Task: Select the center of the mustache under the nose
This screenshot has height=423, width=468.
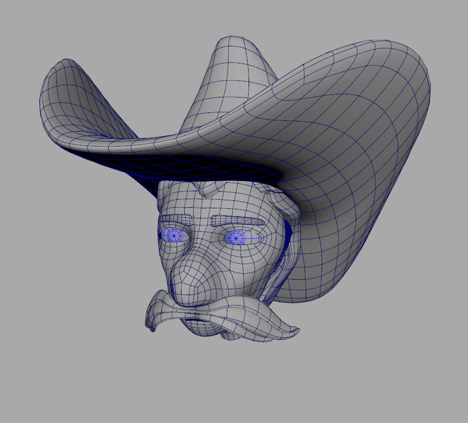Action: (x=202, y=310)
